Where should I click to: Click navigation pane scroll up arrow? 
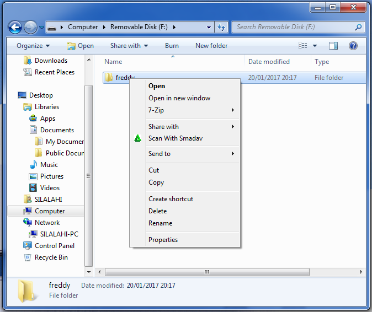(x=89, y=60)
